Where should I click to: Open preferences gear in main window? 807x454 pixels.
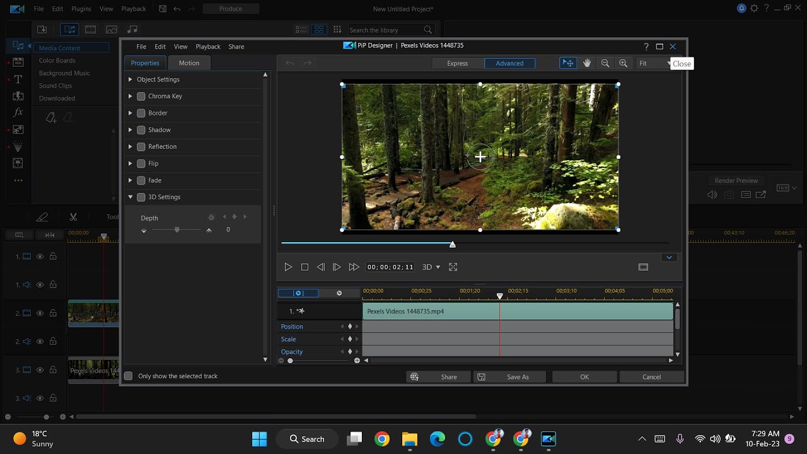[x=754, y=9]
